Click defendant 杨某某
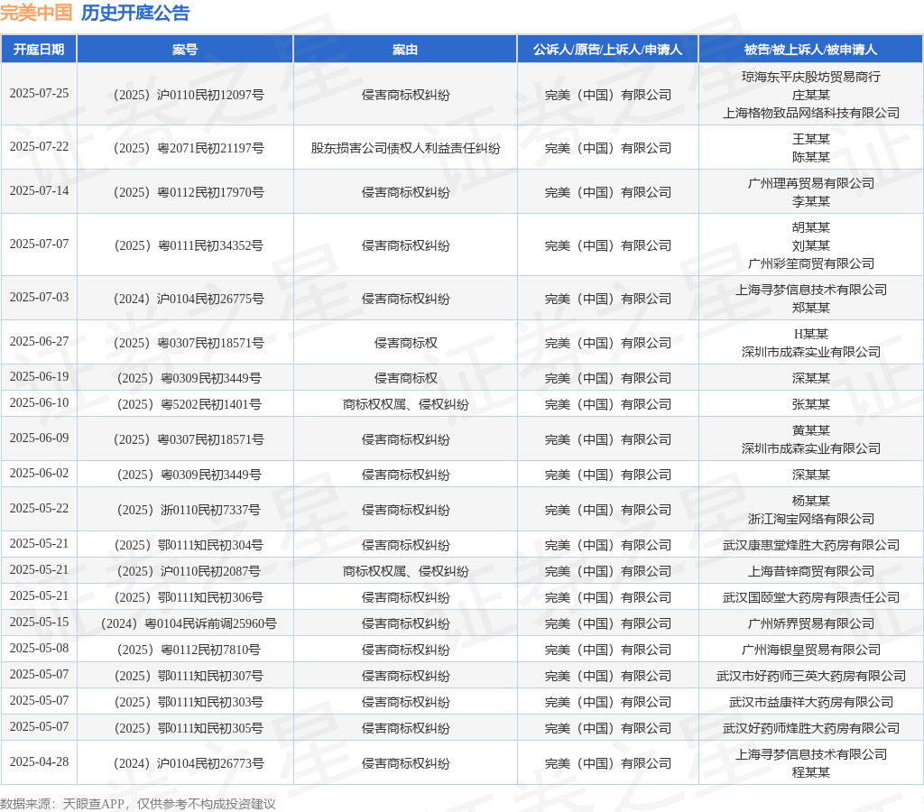The image size is (924, 812). coord(811,501)
